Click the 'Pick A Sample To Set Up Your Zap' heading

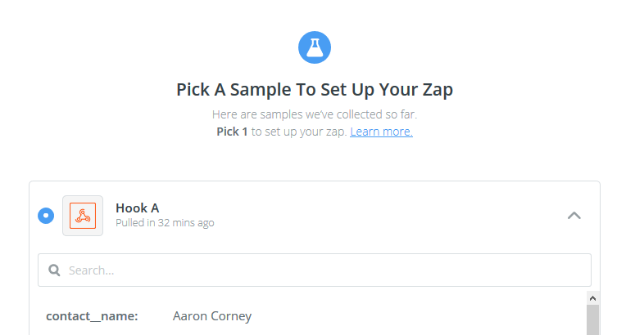click(x=315, y=90)
